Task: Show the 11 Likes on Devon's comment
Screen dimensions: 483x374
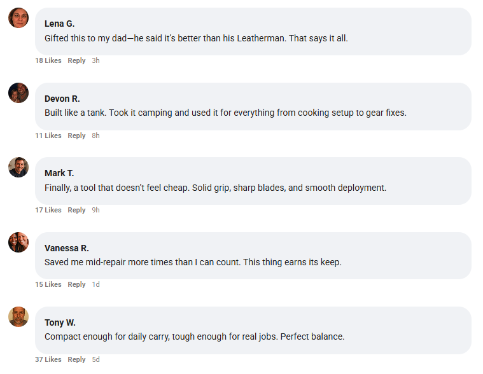Action: click(x=48, y=135)
